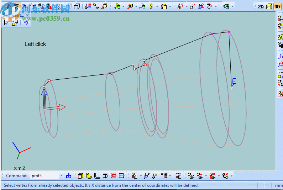Viewport: 283px width, 190px height.
Task: Click the add solid icon with red plus
Action: 117,7
